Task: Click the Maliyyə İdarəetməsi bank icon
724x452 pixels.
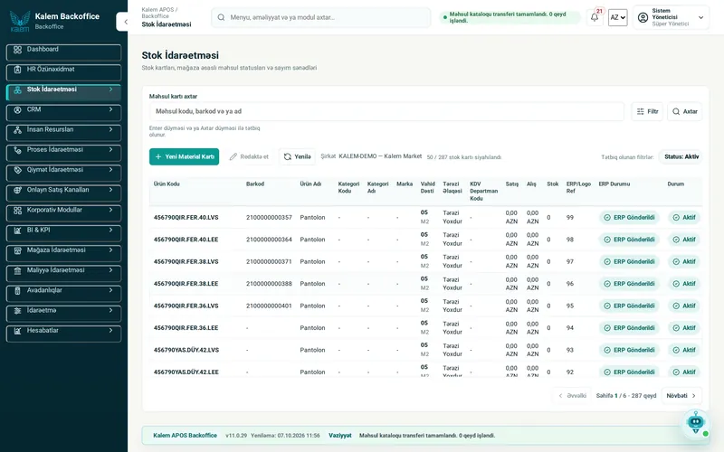Action: point(17,270)
